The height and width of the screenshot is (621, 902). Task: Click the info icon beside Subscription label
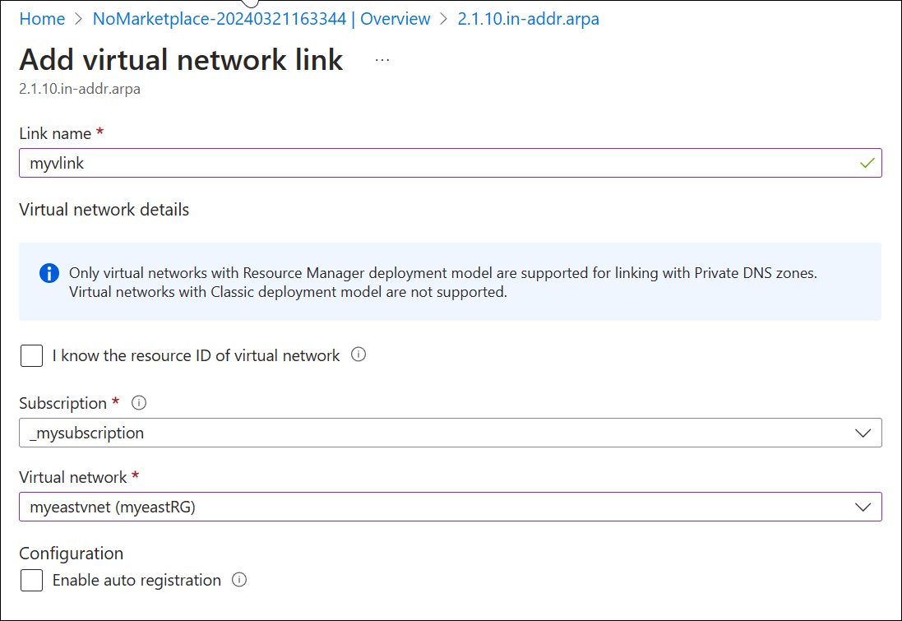click(x=139, y=403)
